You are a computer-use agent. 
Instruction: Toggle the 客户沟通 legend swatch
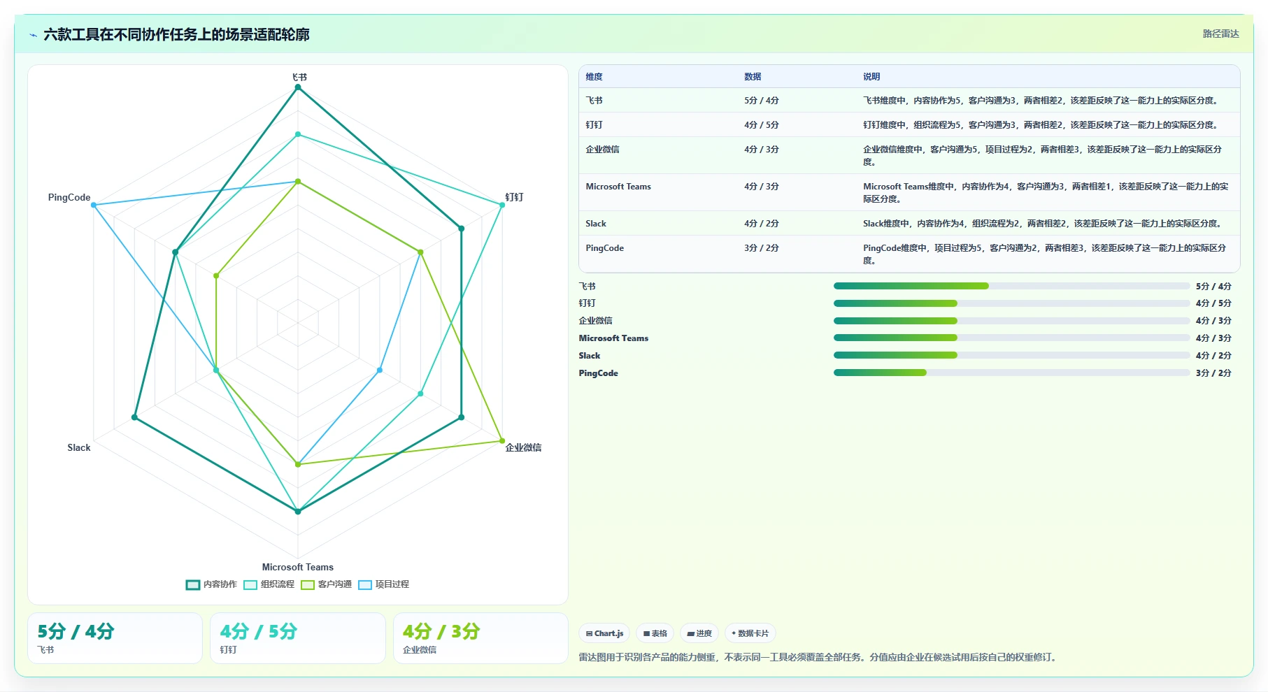point(308,585)
